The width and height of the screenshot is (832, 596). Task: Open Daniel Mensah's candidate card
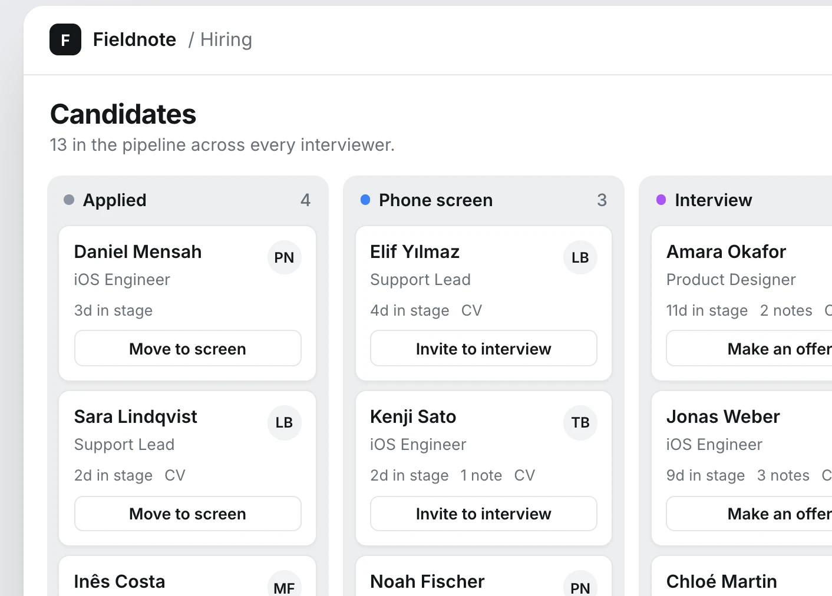pyautogui.click(x=187, y=303)
